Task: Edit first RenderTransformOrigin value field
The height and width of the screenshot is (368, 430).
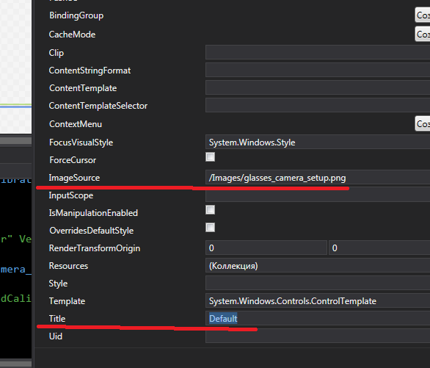Action: pyautogui.click(x=266, y=248)
